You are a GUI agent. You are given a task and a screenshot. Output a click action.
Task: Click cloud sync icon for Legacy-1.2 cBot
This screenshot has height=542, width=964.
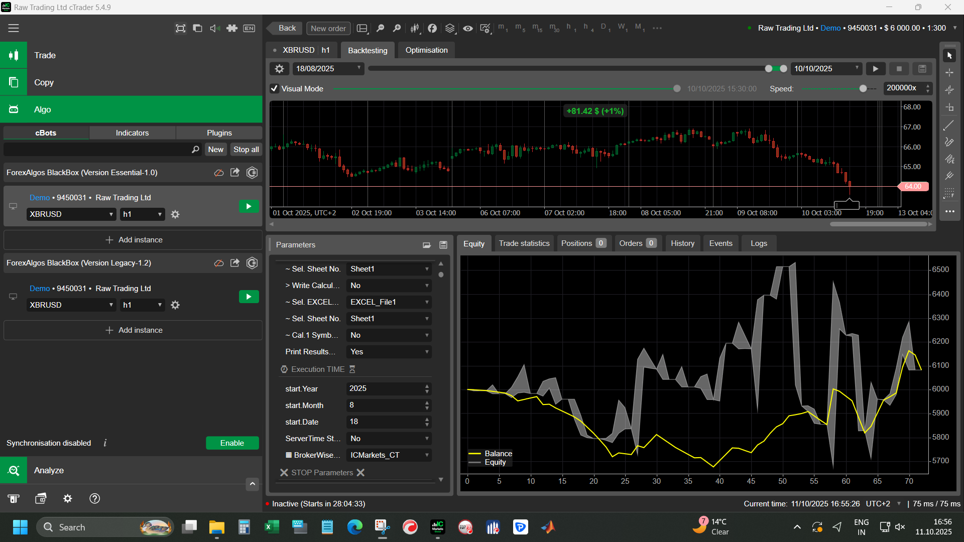coord(219,263)
